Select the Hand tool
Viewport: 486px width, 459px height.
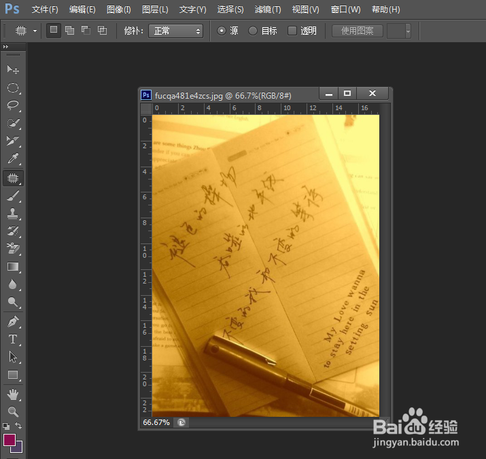click(x=13, y=394)
